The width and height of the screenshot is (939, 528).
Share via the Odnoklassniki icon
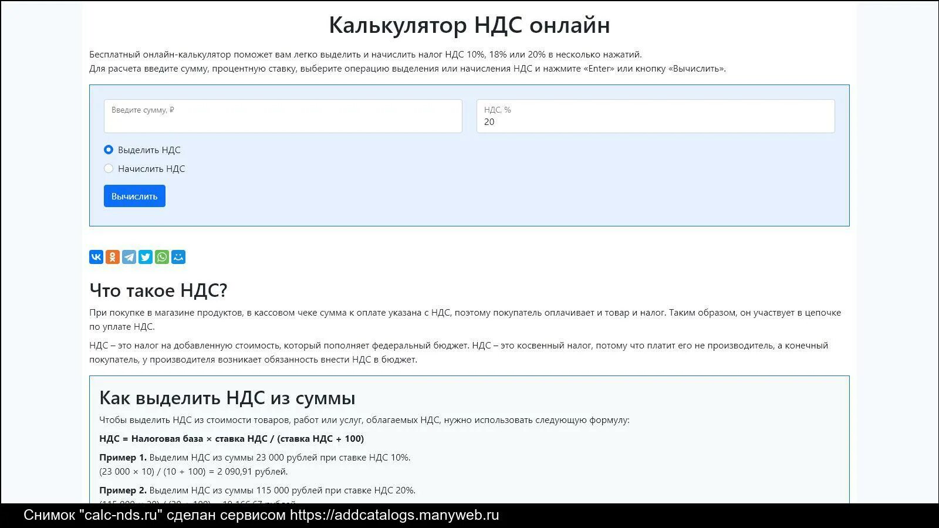coord(112,256)
